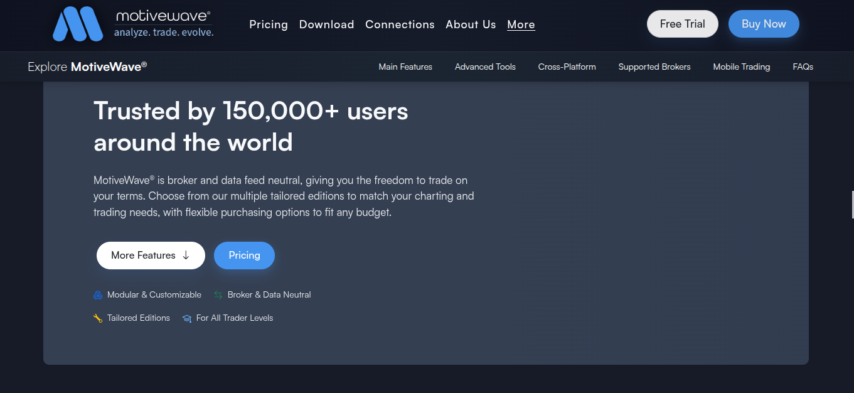
Task: Open the Connections menu
Action: coord(400,24)
